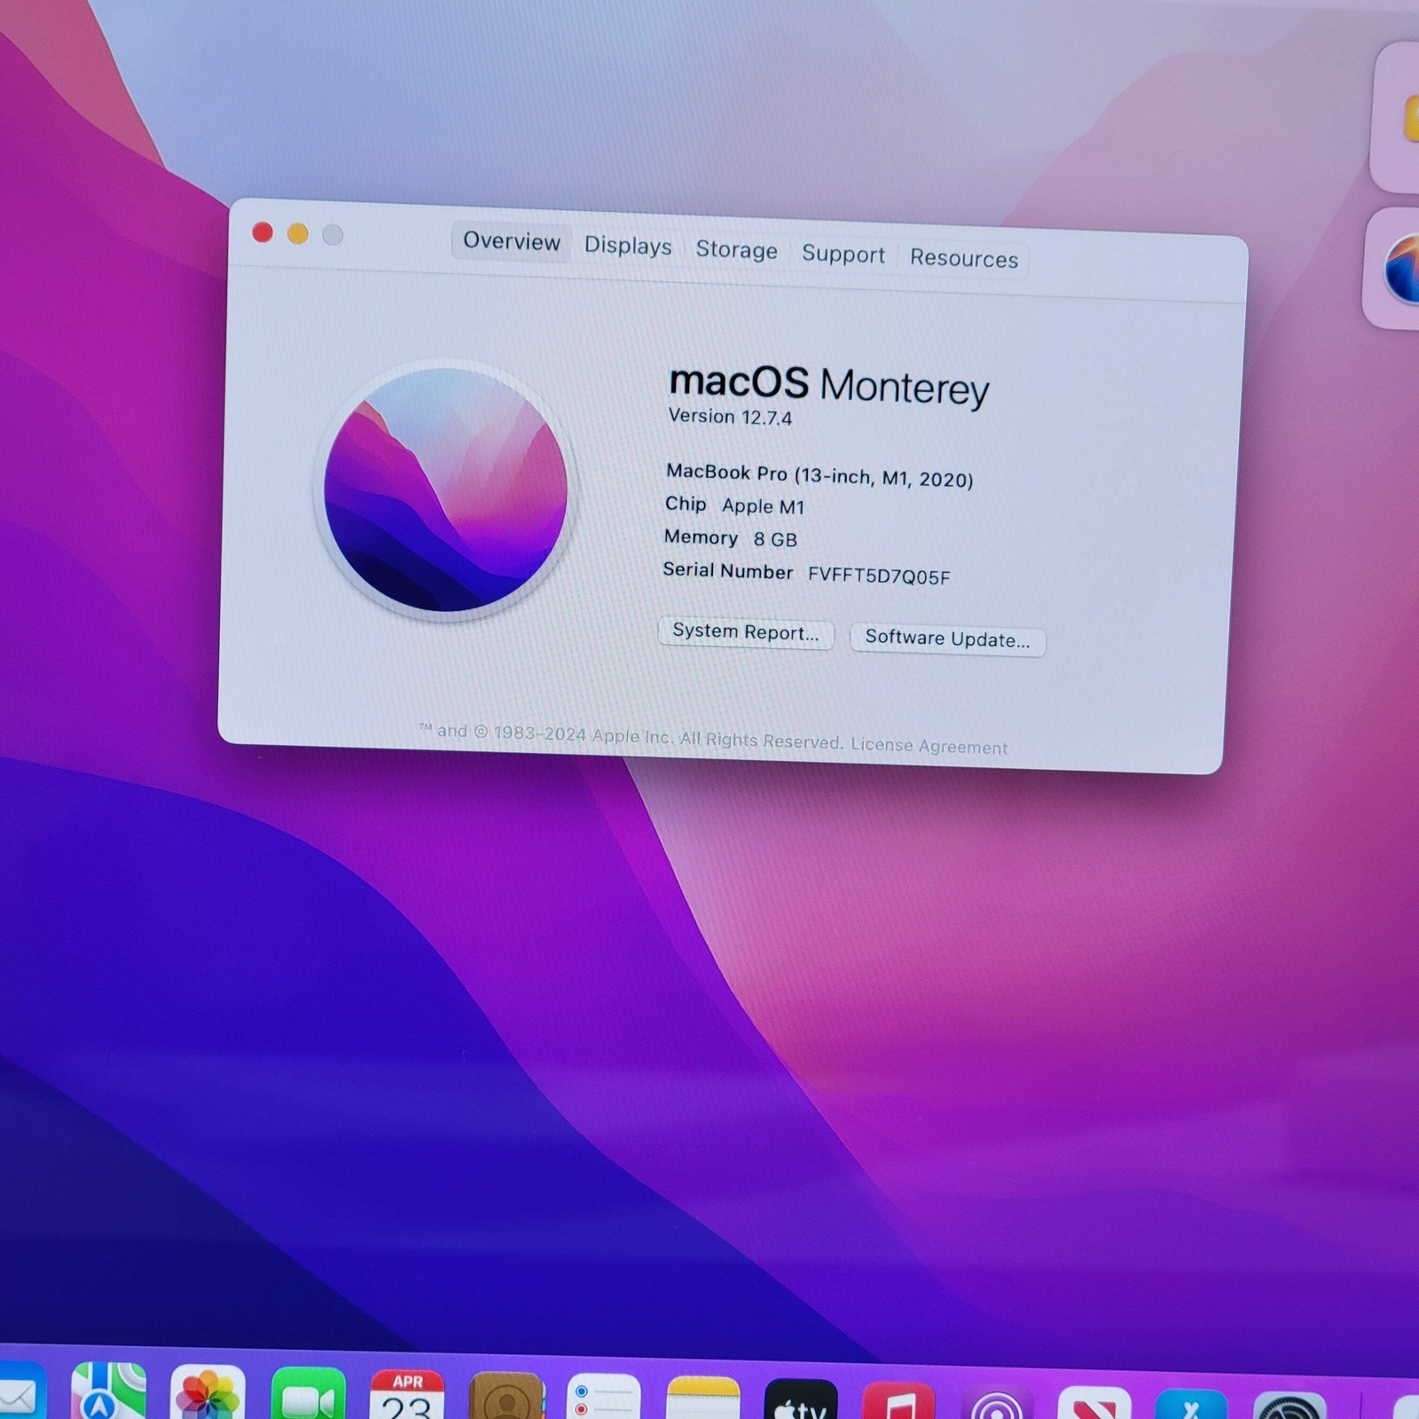Screen dimensions: 1419x1419
Task: Launch the News app in the Dock
Action: [x=1094, y=1402]
